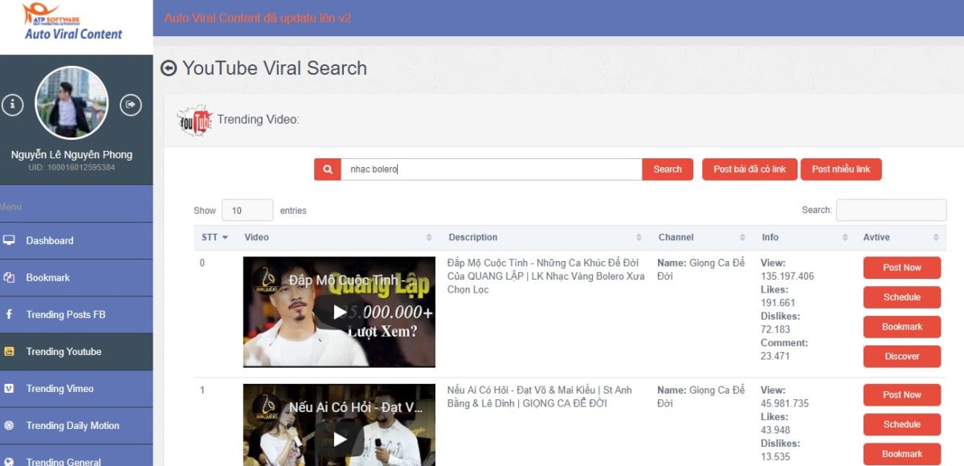This screenshot has width=964, height=466.
Task: Click keyword field containing nhạc bolero
Action: (491, 170)
